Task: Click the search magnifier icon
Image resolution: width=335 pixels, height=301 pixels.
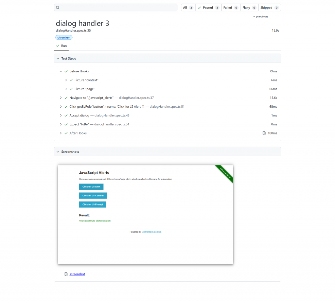Action: [58, 8]
